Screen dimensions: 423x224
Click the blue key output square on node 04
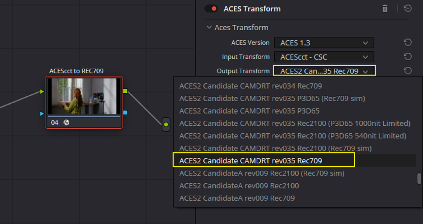point(125,113)
